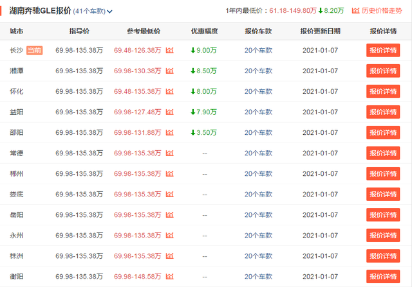This screenshot has width=412, height=287.
Task: Open price trend chart icon for 郴州 row
Action: (170, 173)
